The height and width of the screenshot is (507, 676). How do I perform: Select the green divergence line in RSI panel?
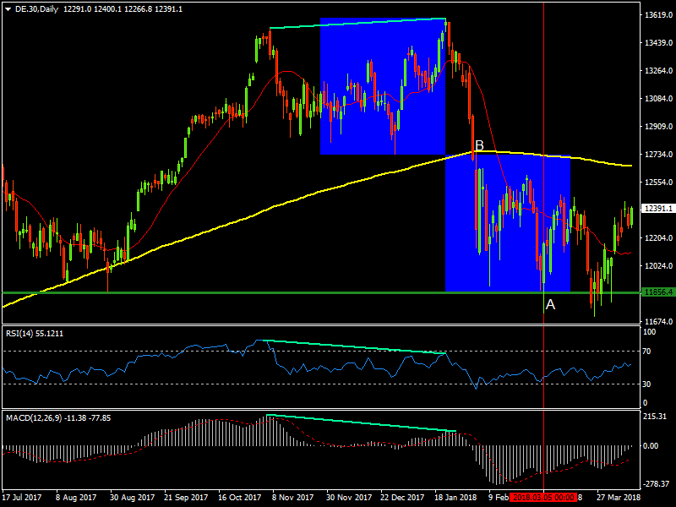point(355,346)
